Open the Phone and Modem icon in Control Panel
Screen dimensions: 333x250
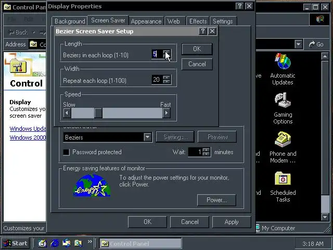point(283,147)
